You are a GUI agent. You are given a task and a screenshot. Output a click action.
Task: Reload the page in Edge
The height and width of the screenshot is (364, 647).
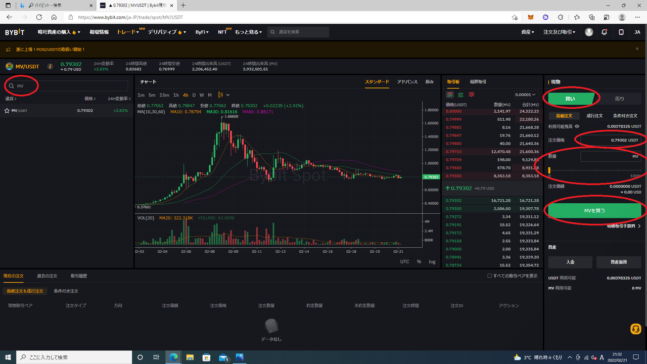tap(39, 17)
